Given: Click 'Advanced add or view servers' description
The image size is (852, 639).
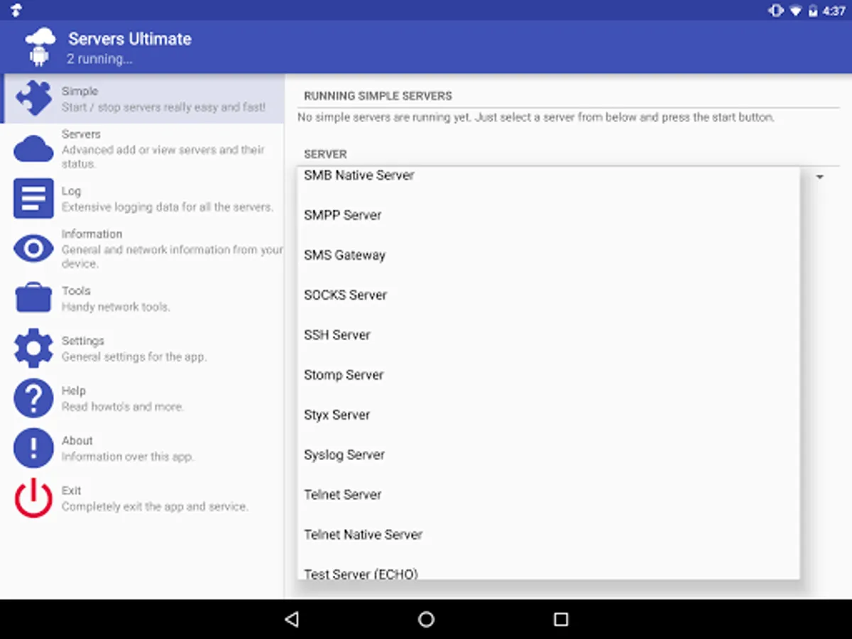Looking at the screenshot, I should pos(163,156).
